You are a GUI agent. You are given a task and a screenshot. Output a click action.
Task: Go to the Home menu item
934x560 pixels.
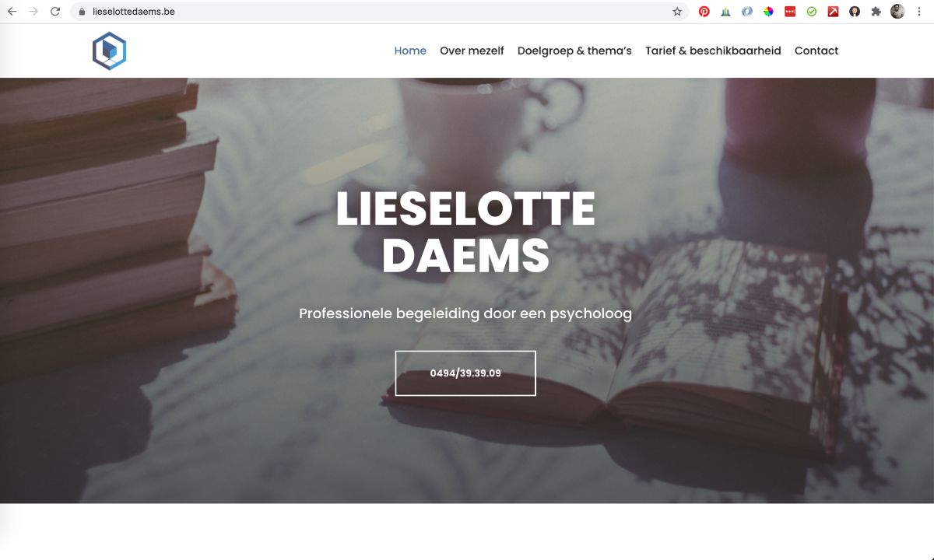pyautogui.click(x=410, y=51)
